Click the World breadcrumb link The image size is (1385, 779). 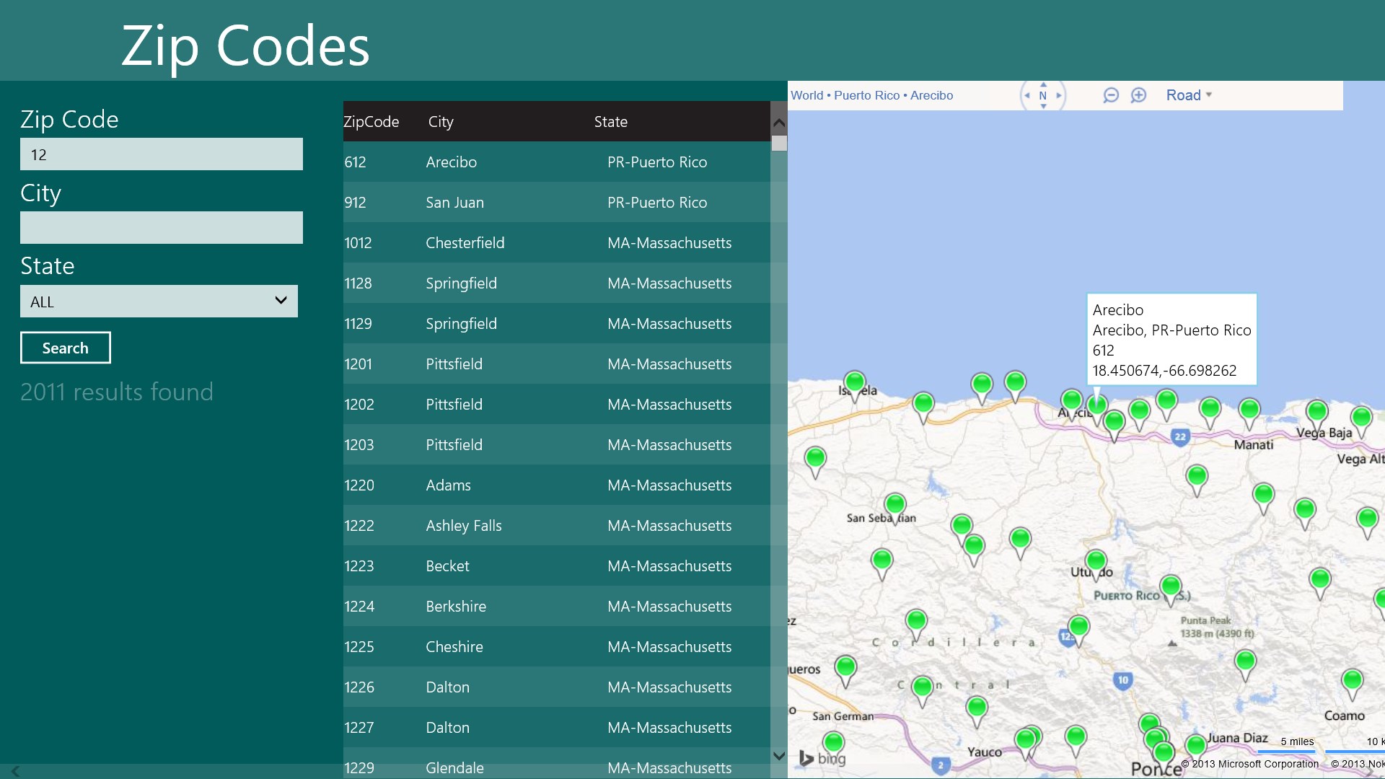[x=806, y=95]
